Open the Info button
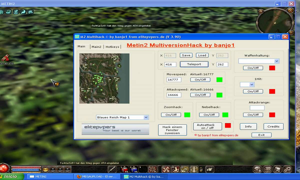 pos(248,126)
